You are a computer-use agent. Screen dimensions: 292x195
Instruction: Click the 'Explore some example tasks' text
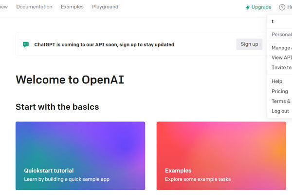pyautogui.click(x=198, y=179)
